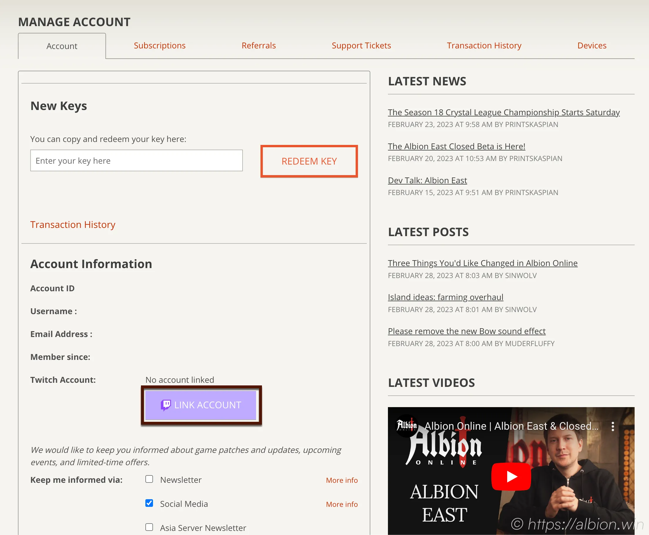Click the YouTube play button on video

(x=511, y=476)
